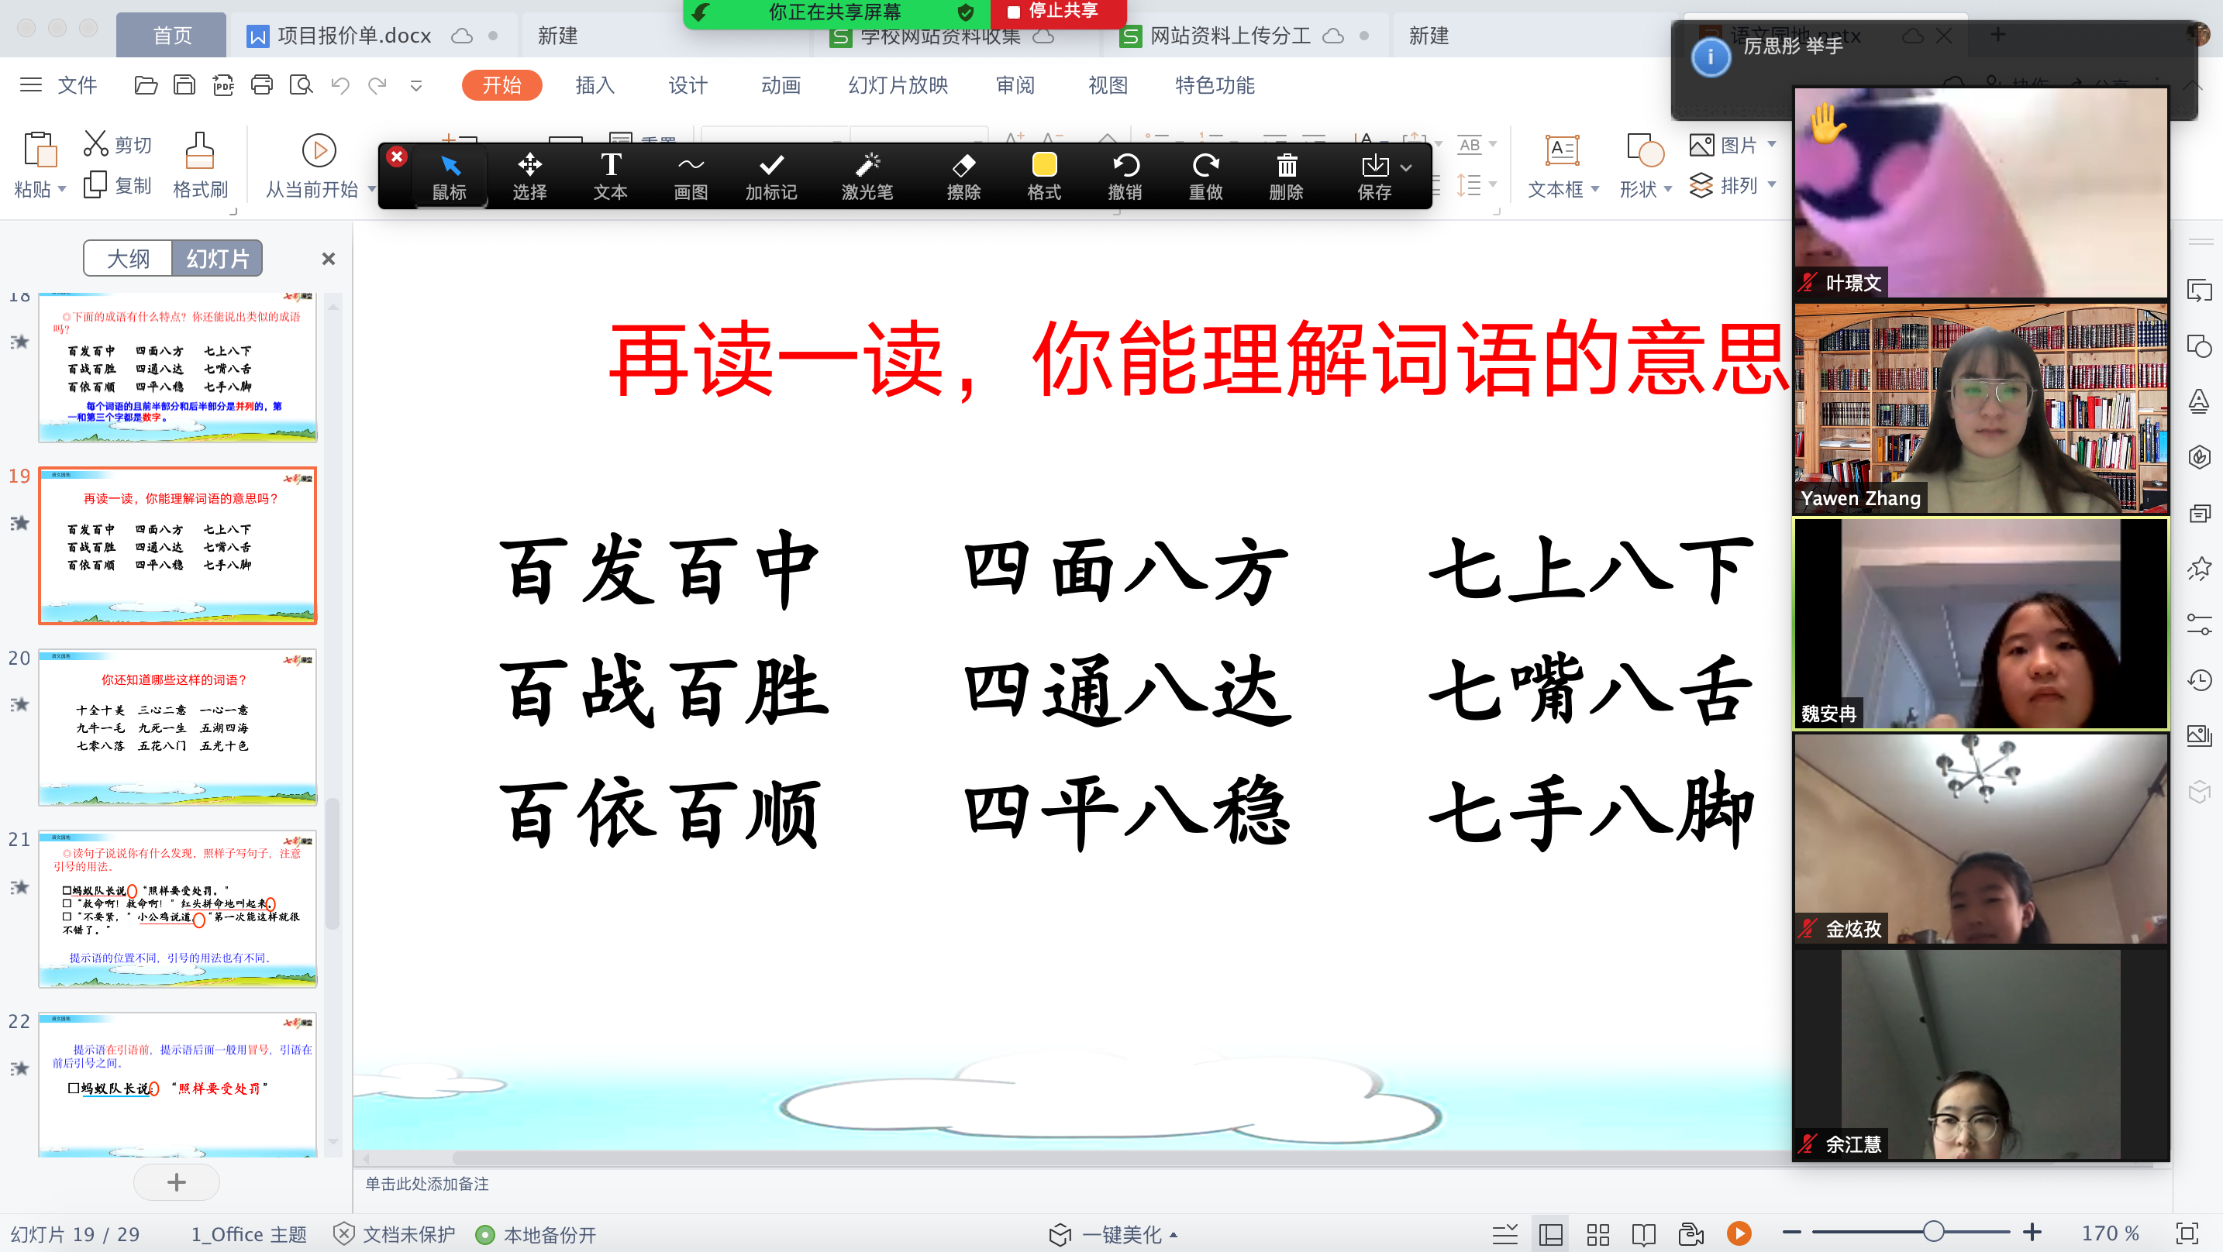Expand the 图片 picture dropdown

[1771, 144]
